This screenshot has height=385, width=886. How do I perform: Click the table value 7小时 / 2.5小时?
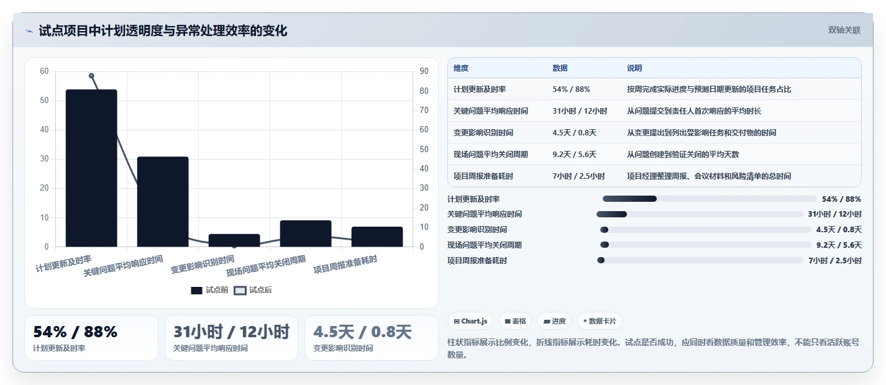pyautogui.click(x=578, y=176)
